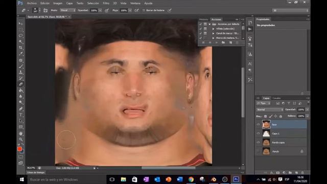Lock transparent pixels icon
Viewport: 327px width, 184px height.
click(265, 116)
